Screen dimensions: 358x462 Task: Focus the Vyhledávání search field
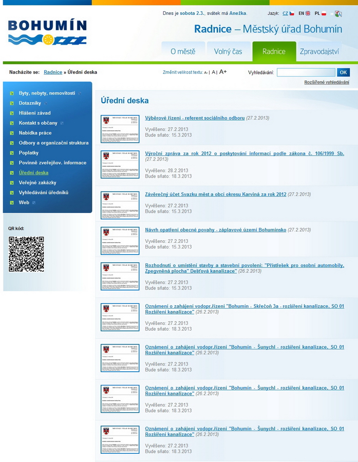coord(306,72)
